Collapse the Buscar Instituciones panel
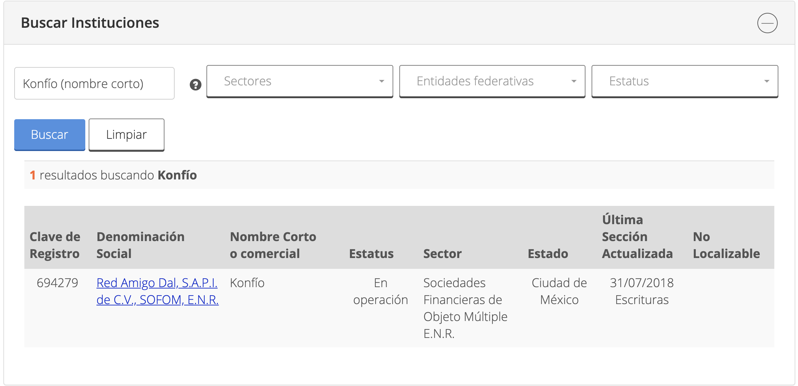This screenshot has width=798, height=386. [x=768, y=23]
